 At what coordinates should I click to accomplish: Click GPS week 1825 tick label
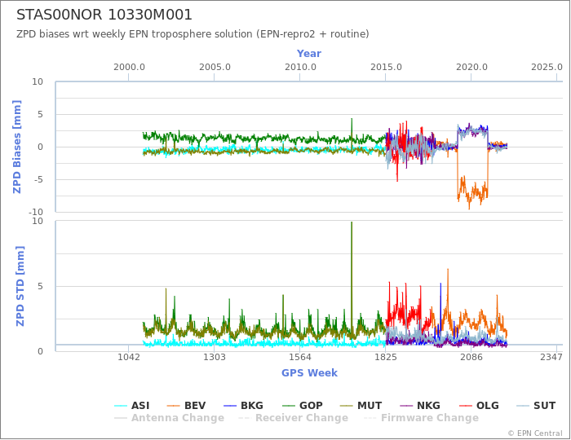coord(386,358)
